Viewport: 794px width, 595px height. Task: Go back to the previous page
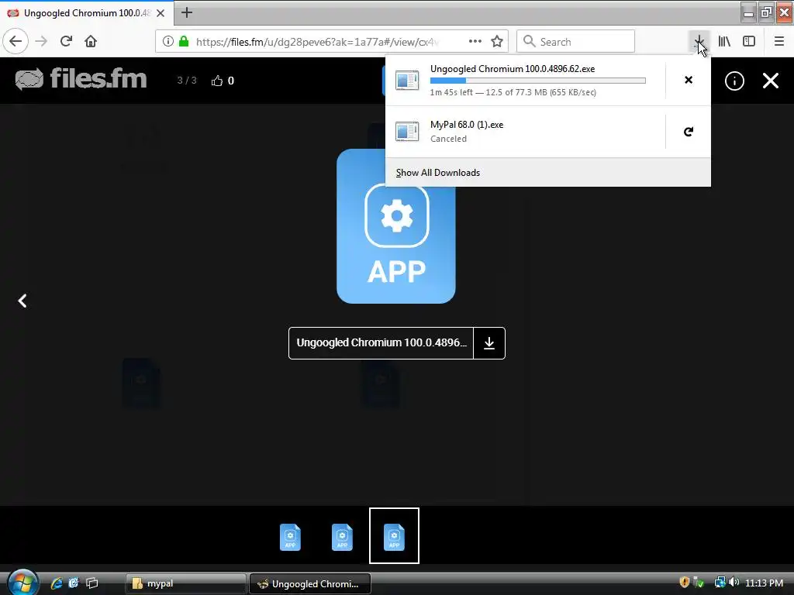click(x=16, y=42)
